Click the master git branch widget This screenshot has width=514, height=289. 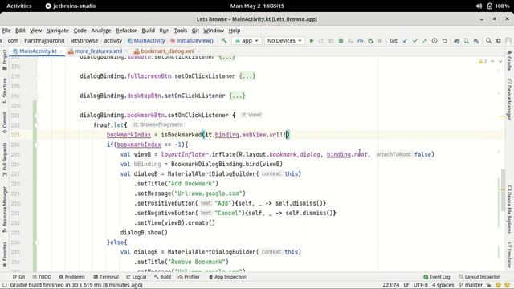[471, 285]
